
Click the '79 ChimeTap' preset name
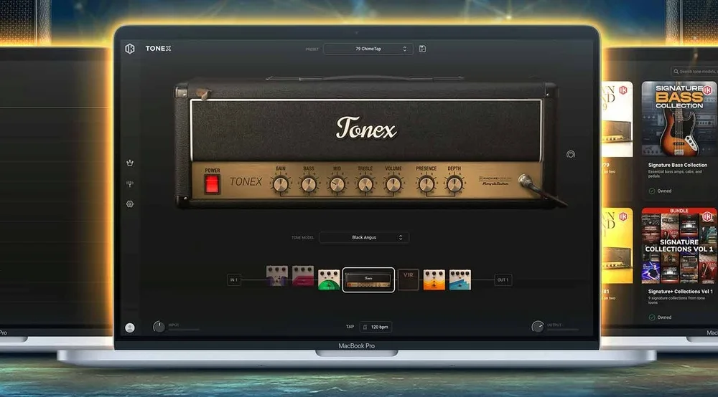pyautogui.click(x=368, y=49)
